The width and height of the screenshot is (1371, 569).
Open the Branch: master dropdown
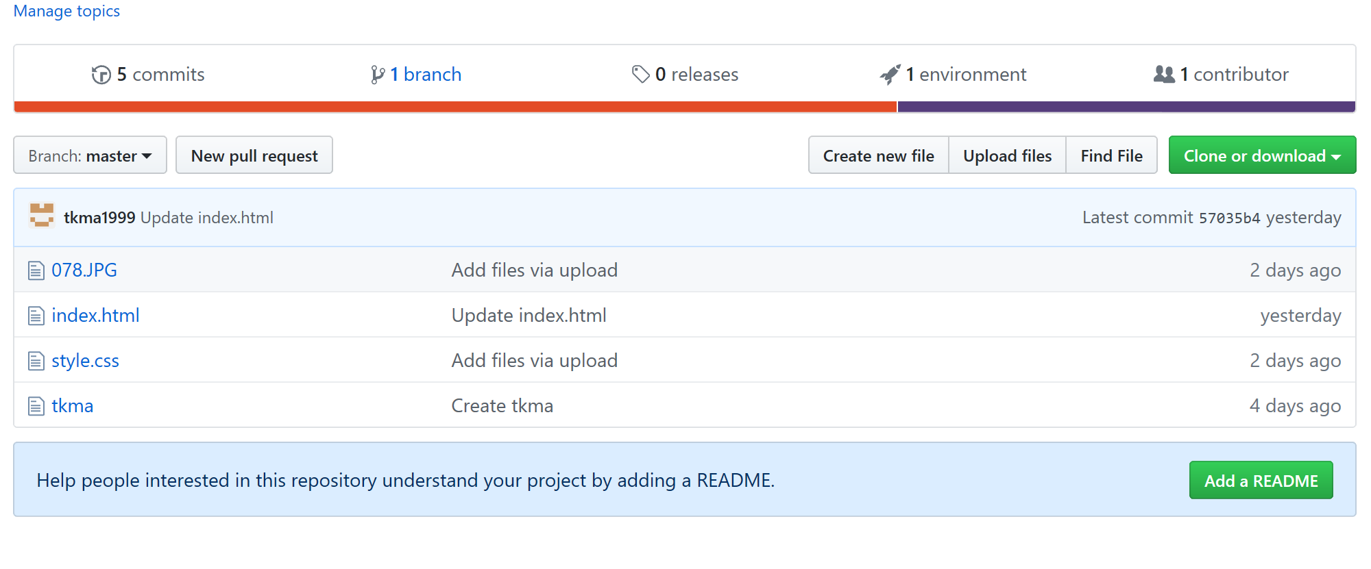(x=90, y=155)
